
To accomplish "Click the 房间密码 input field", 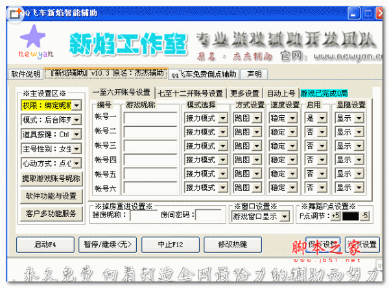I will pos(208,215).
